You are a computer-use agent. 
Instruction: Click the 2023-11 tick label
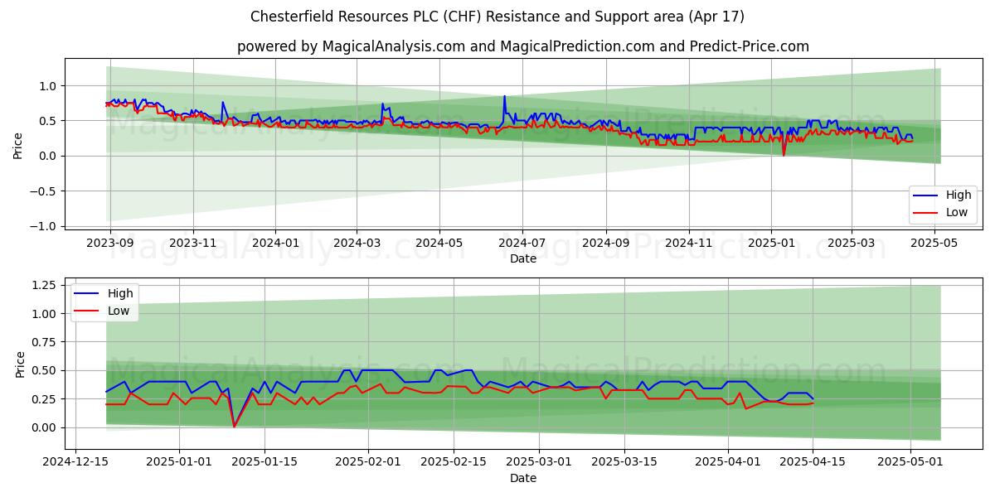(192, 243)
